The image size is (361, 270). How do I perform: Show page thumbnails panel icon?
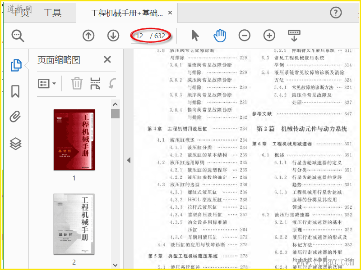pos(16,65)
